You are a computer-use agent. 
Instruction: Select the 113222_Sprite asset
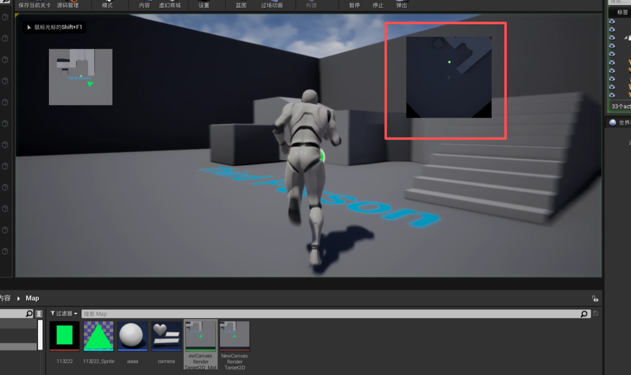(x=99, y=343)
